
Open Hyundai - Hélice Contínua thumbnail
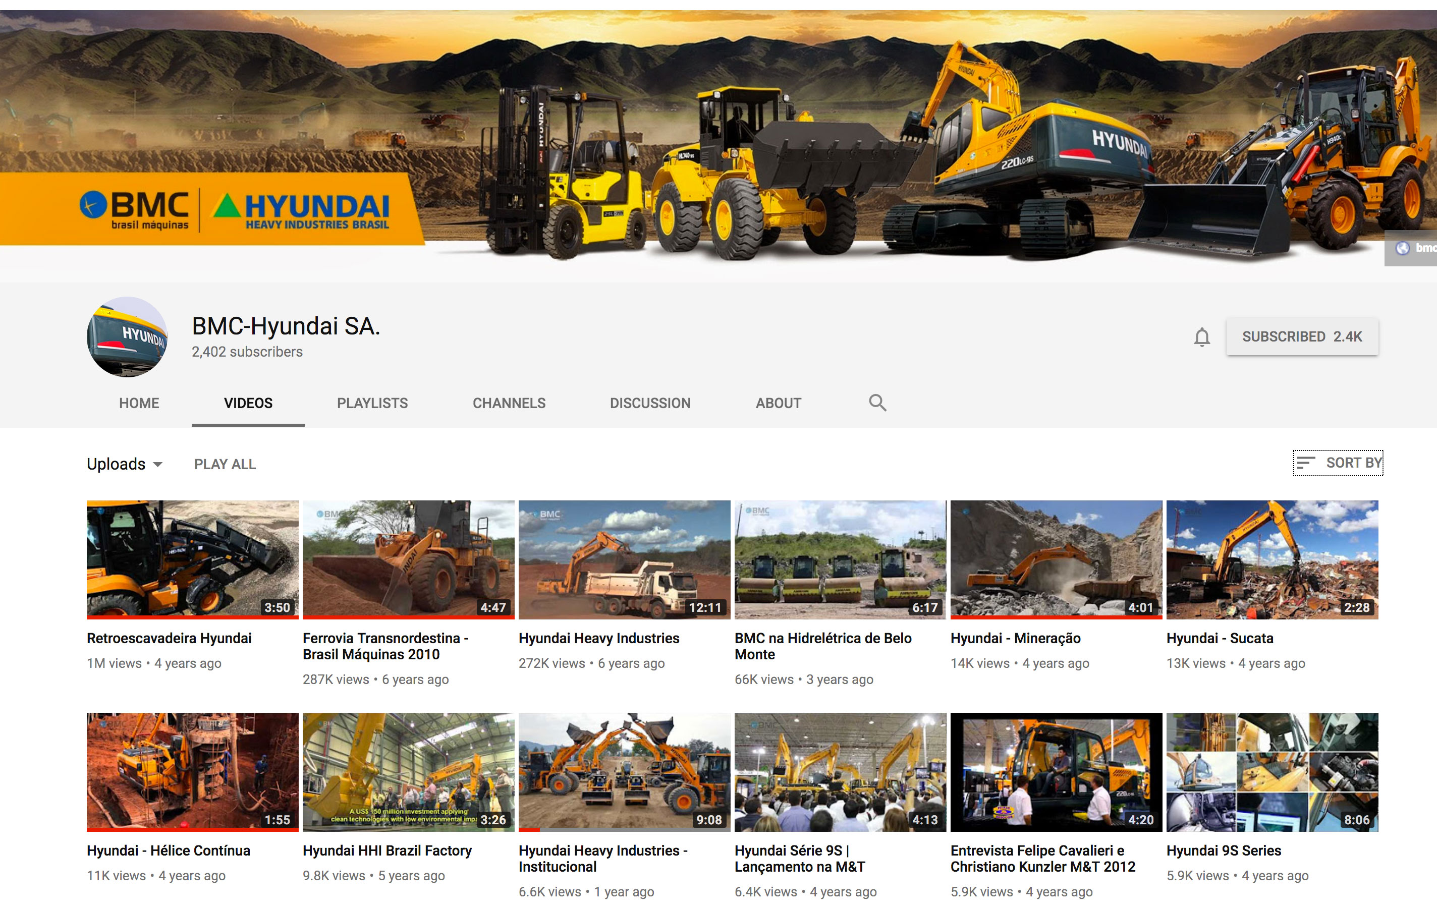click(192, 772)
